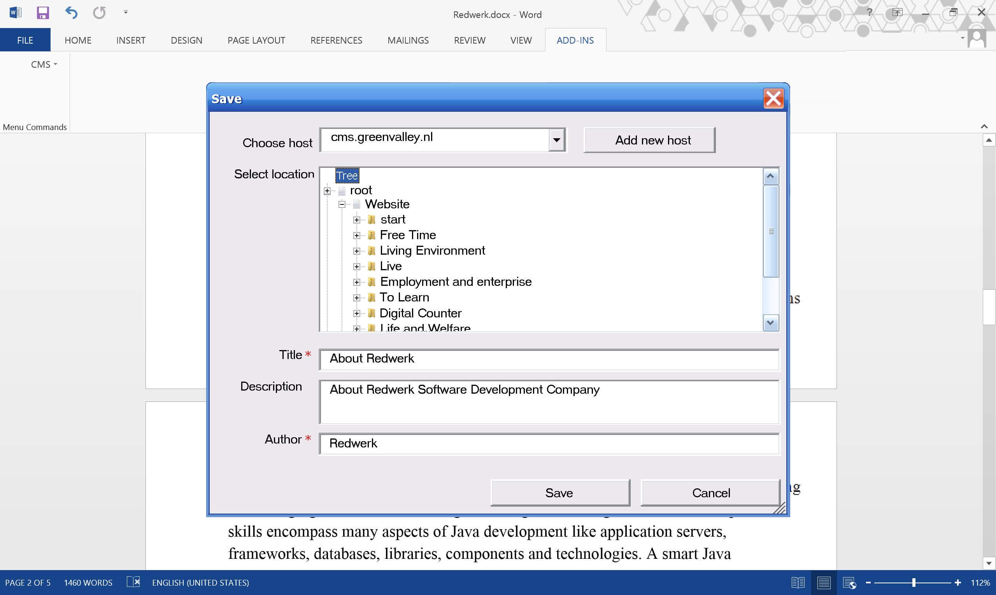
Task: Open the FILE tab
Action: tap(25, 40)
